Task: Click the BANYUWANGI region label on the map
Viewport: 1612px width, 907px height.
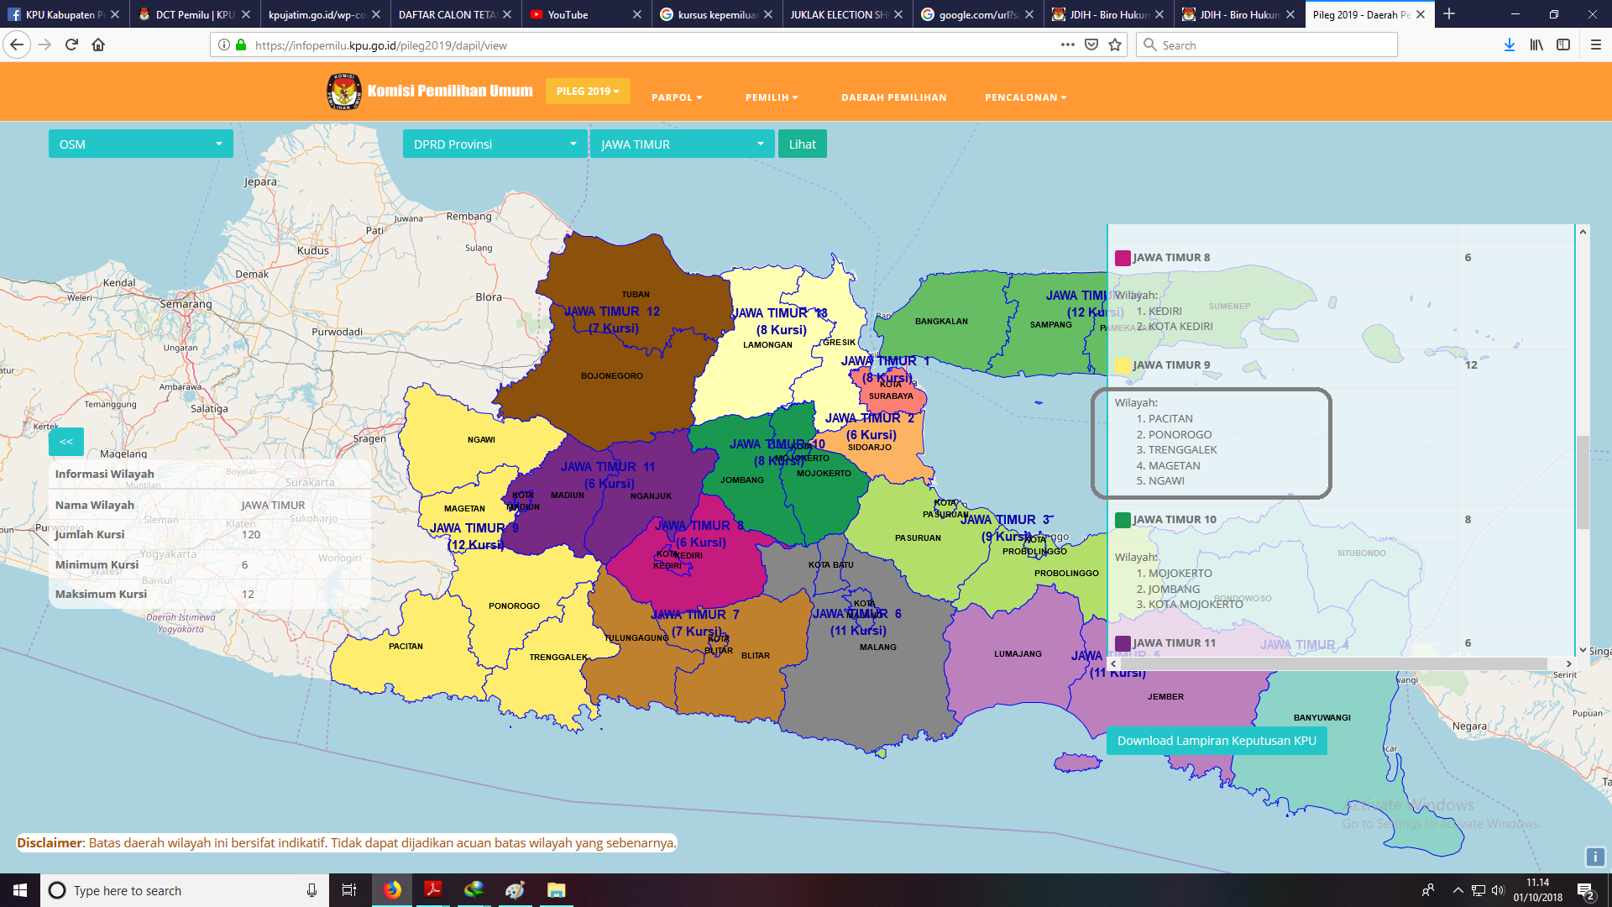Action: [1322, 718]
